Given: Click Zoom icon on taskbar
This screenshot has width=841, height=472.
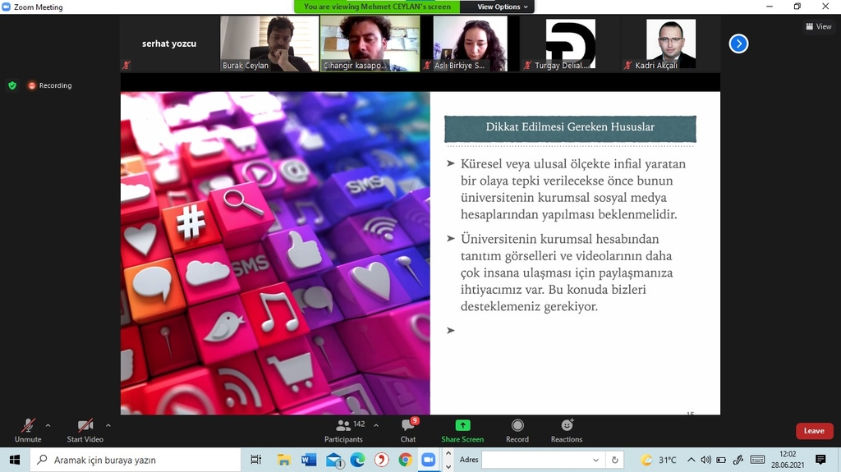Looking at the screenshot, I should pos(429,460).
